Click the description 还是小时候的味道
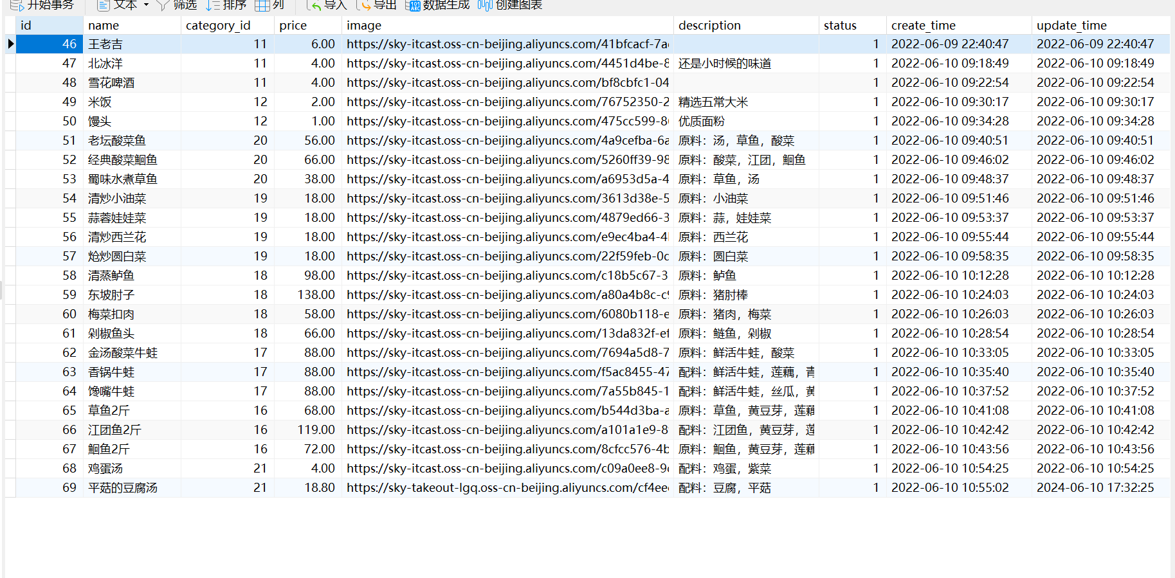The image size is (1175, 578). [746, 63]
